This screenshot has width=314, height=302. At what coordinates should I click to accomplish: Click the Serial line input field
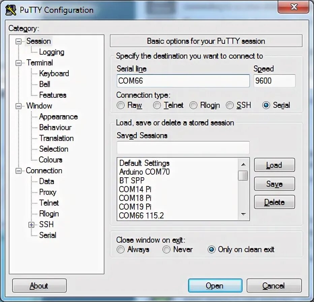(183, 81)
